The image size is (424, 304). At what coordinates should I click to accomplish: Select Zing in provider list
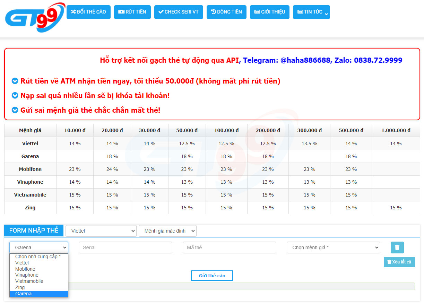(39, 287)
